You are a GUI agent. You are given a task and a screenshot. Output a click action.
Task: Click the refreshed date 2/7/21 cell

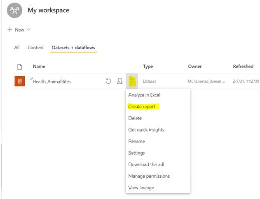[246, 81]
